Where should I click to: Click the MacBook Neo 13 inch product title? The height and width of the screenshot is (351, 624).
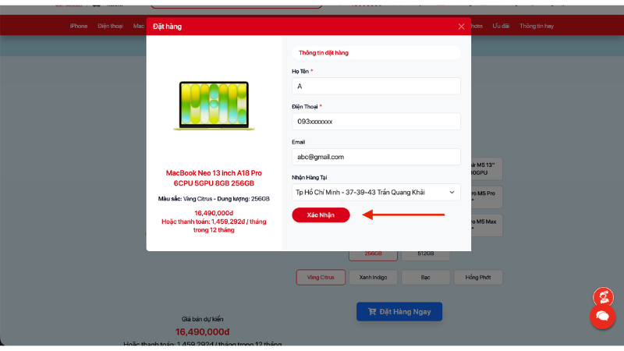(214, 179)
